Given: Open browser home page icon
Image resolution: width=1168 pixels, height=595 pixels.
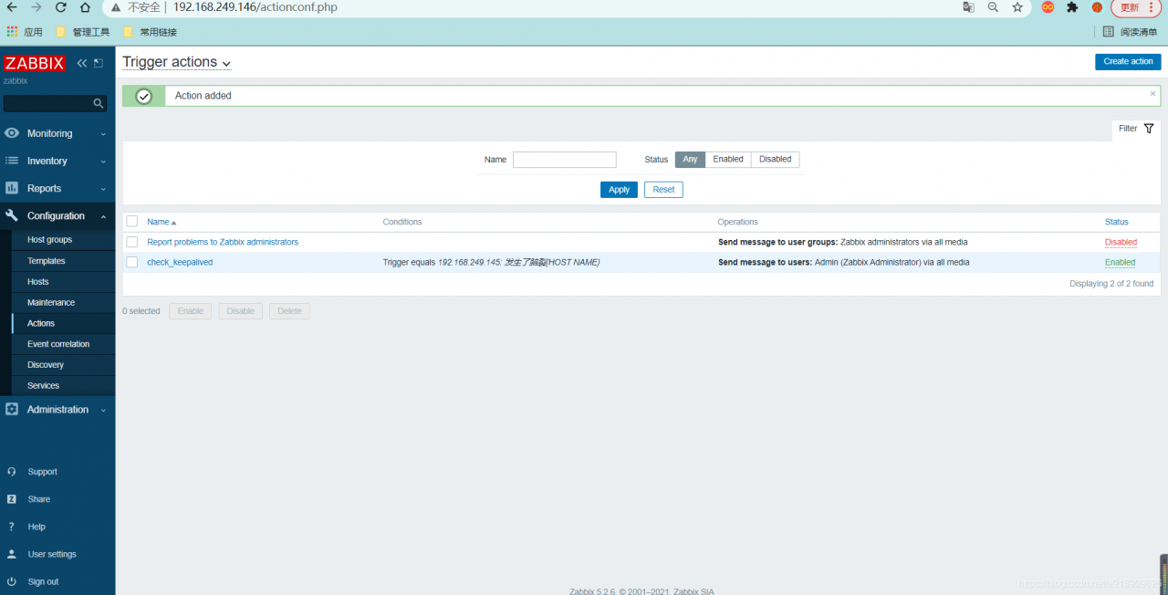Looking at the screenshot, I should 85,7.
